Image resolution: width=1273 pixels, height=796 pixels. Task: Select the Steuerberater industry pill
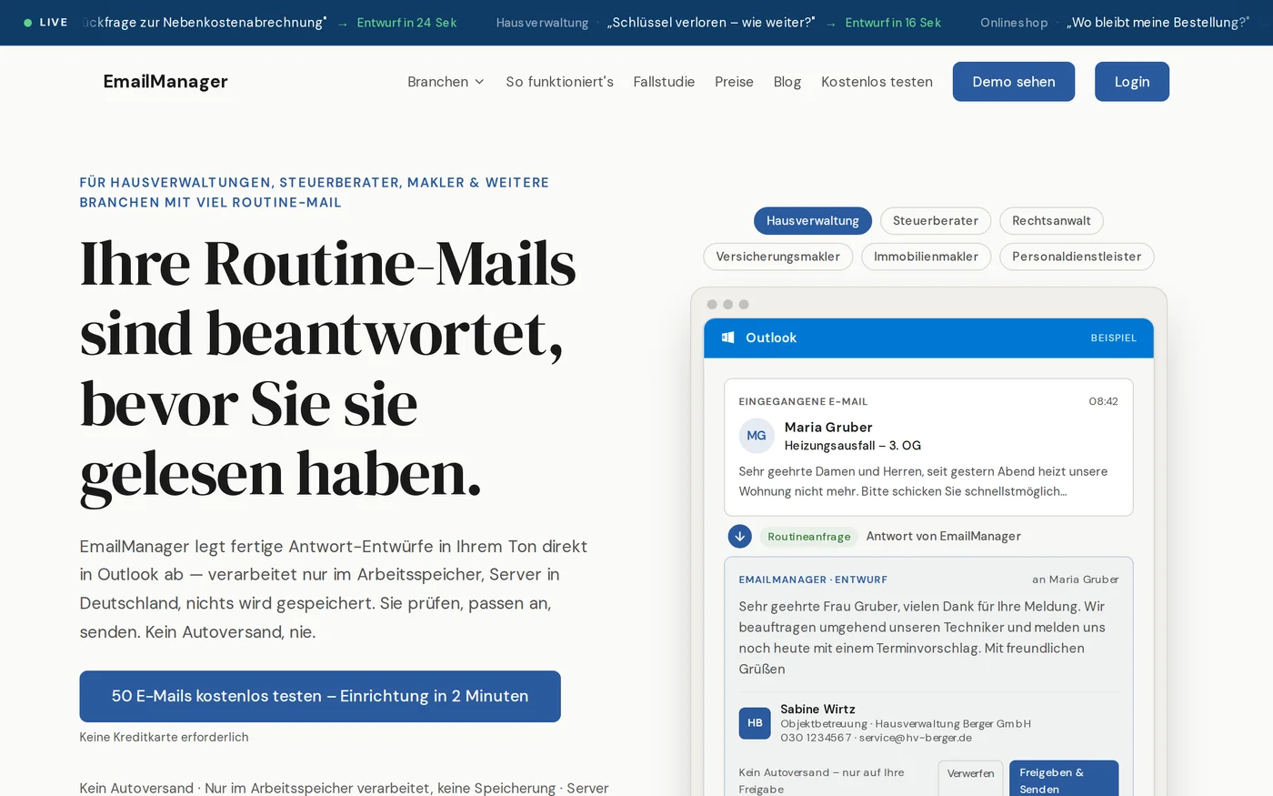(x=936, y=221)
